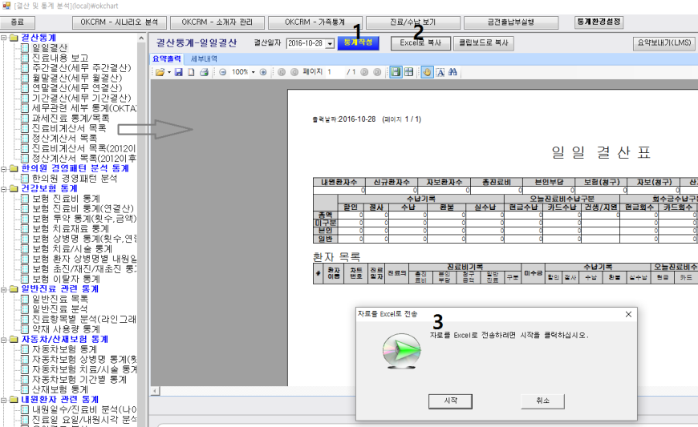The image size is (698, 427).
Task: Print the report with printer icon
Action: coord(204,72)
